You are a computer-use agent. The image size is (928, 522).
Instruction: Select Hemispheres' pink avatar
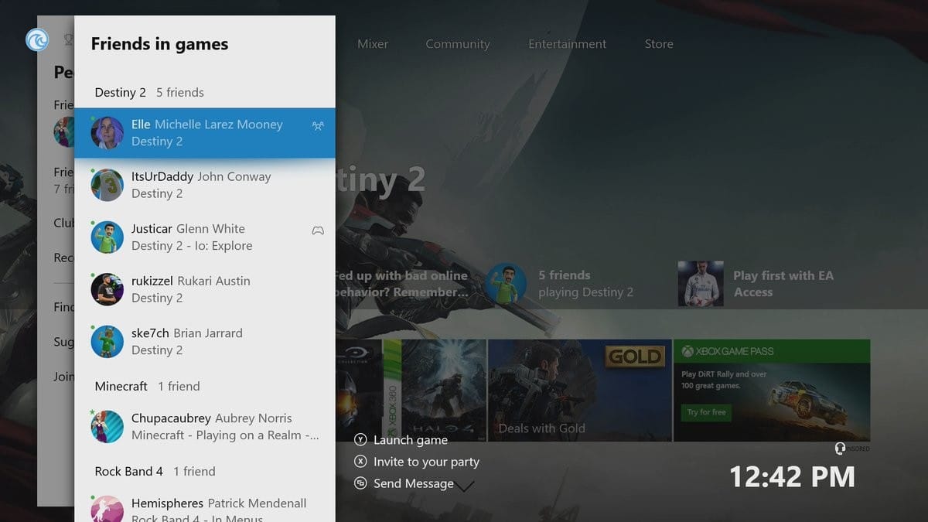point(107,509)
